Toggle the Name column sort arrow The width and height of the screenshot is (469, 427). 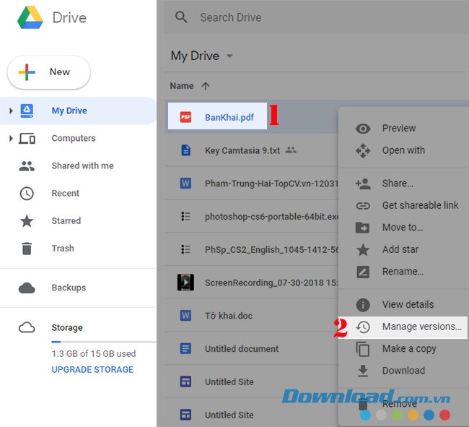point(206,86)
